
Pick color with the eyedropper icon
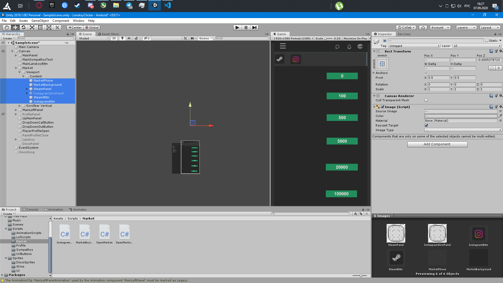point(500,116)
